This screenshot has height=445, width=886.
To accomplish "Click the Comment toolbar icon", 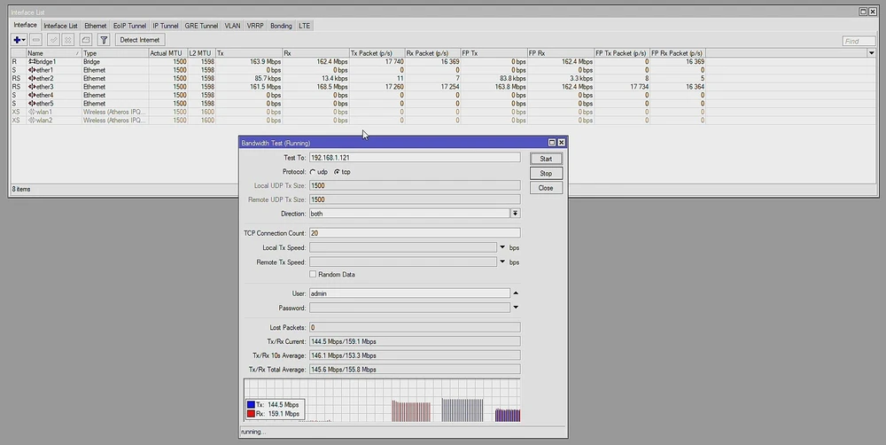I will [x=86, y=40].
